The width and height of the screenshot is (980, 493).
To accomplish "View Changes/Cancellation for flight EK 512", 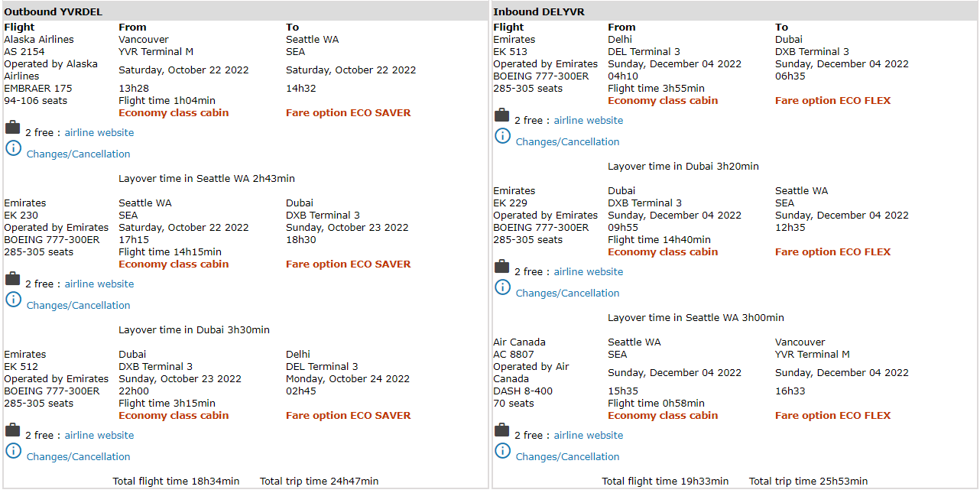I will (x=78, y=457).
